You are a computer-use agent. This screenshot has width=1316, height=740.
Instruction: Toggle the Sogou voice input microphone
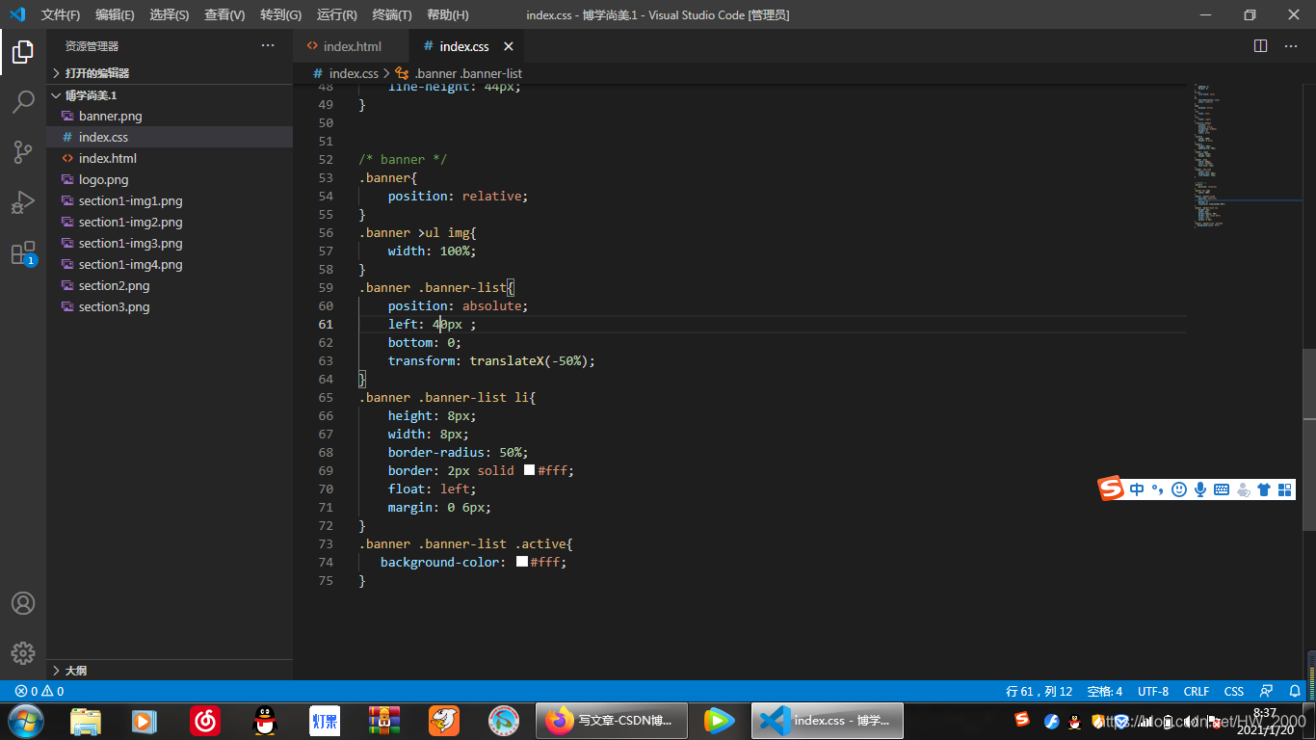coord(1200,489)
